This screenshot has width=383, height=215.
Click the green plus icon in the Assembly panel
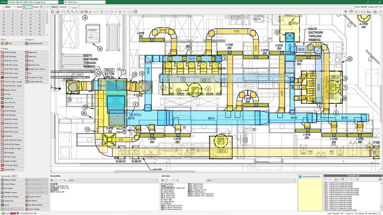coord(52,180)
